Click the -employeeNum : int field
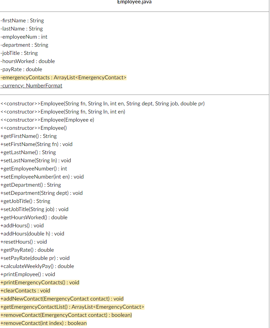270x328 pixels. pyautogui.click(x=24, y=37)
